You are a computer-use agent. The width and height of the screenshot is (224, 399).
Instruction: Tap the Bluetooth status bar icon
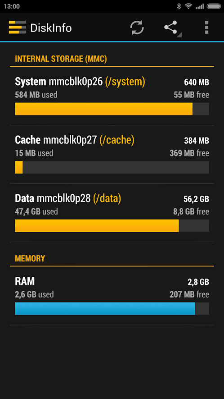[179, 6]
